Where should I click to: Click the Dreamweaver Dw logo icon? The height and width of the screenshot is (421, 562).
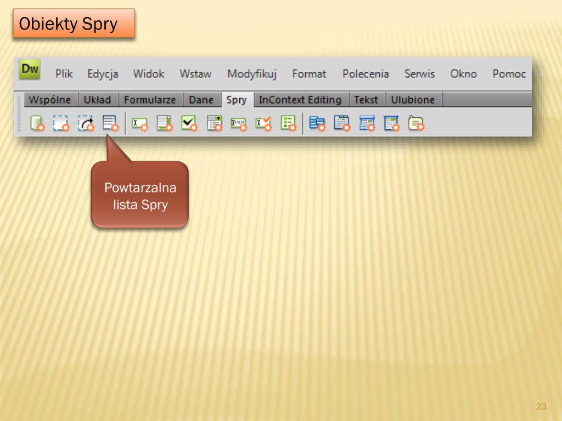(30, 69)
